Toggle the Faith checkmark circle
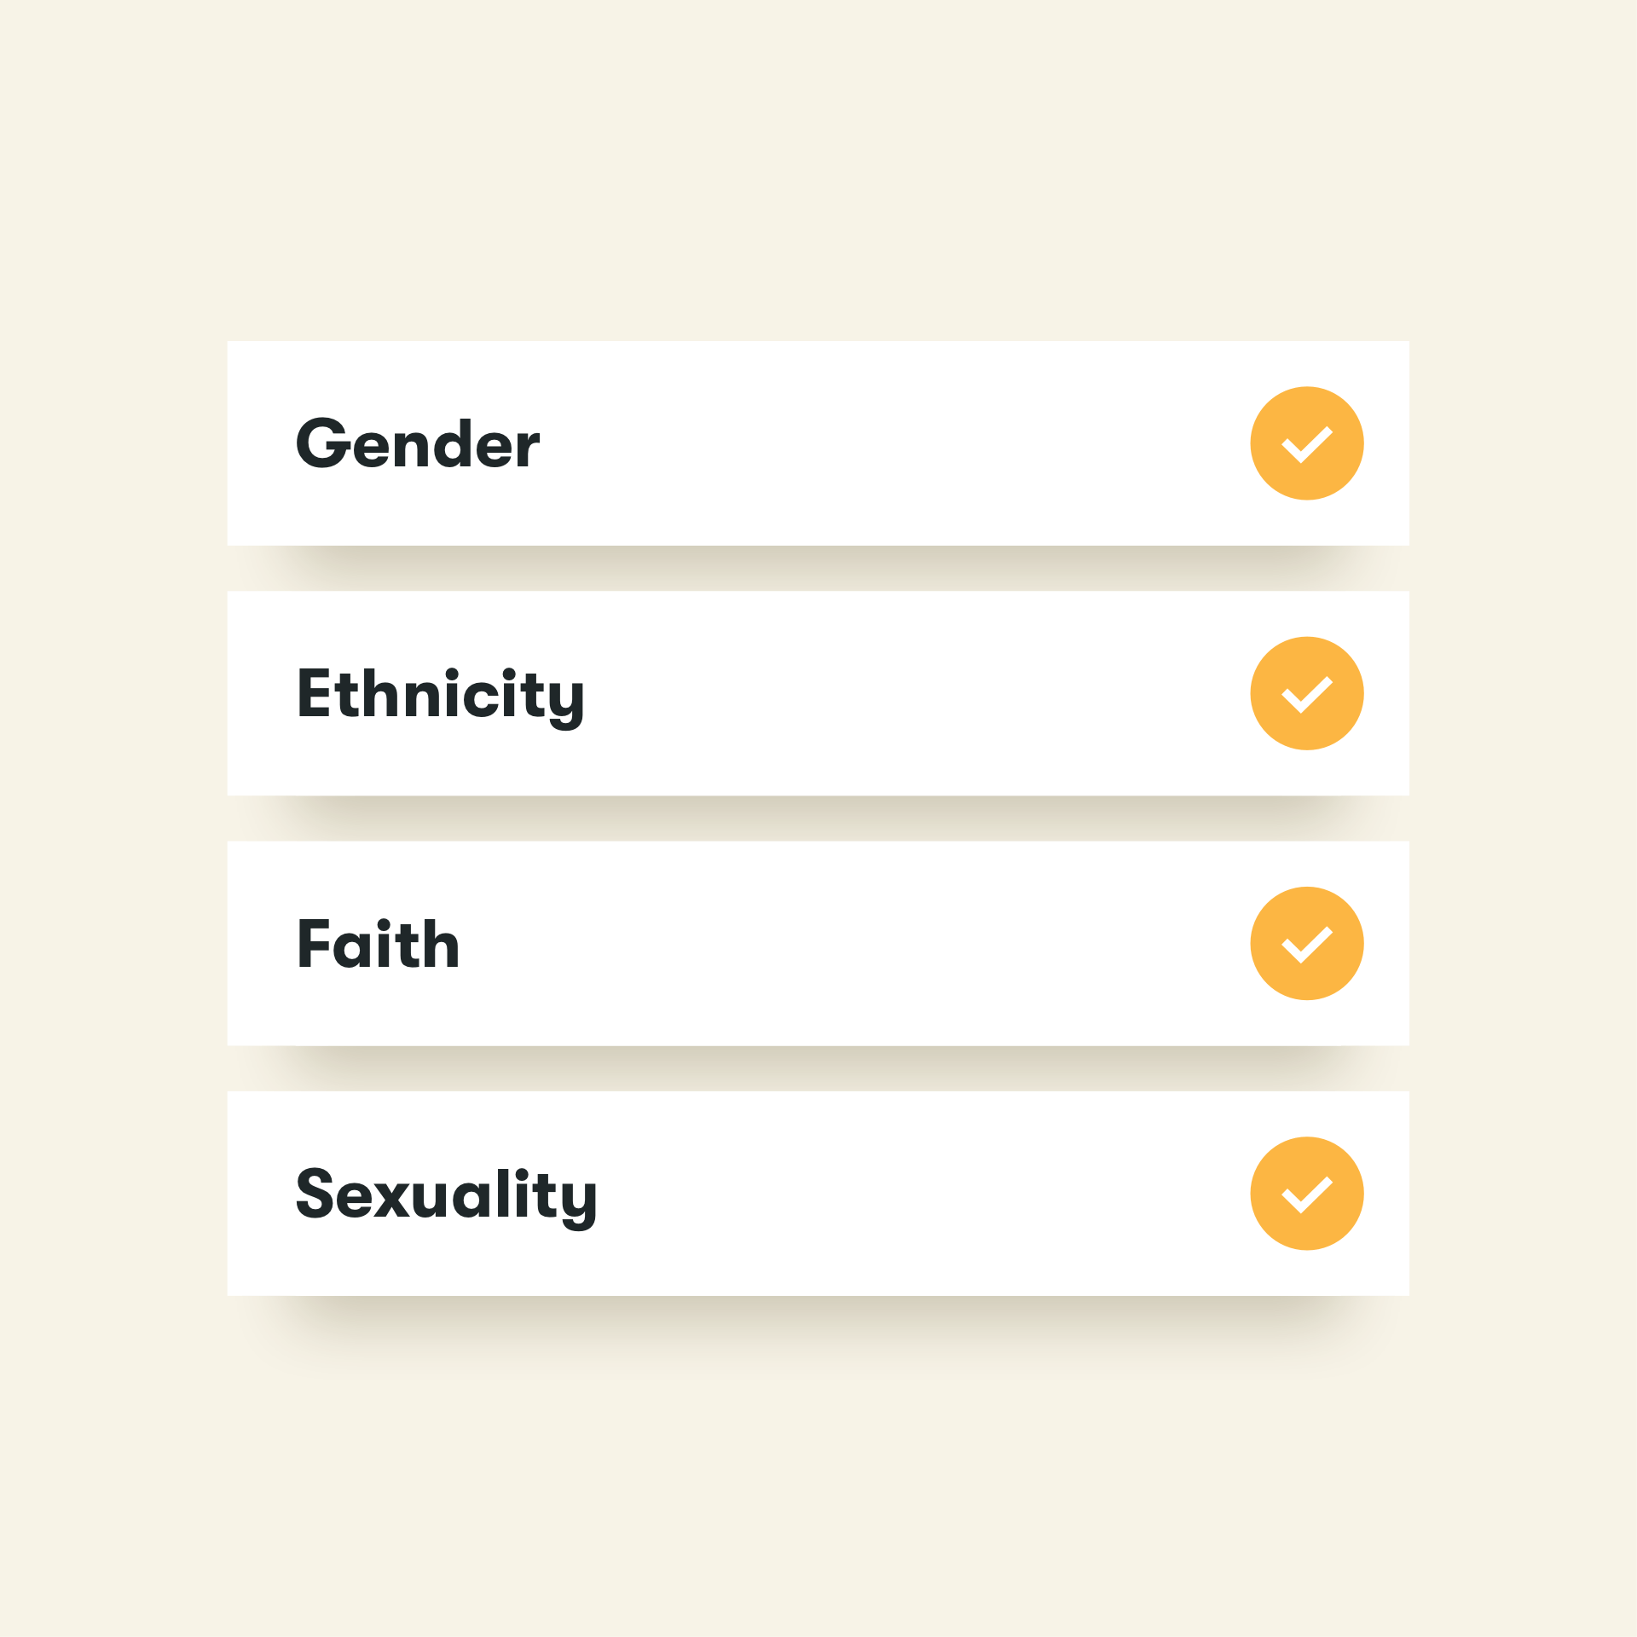 click(x=1306, y=943)
